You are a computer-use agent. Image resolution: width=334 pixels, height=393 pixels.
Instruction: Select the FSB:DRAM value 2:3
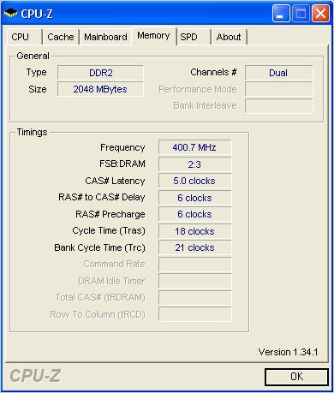pyautogui.click(x=194, y=164)
